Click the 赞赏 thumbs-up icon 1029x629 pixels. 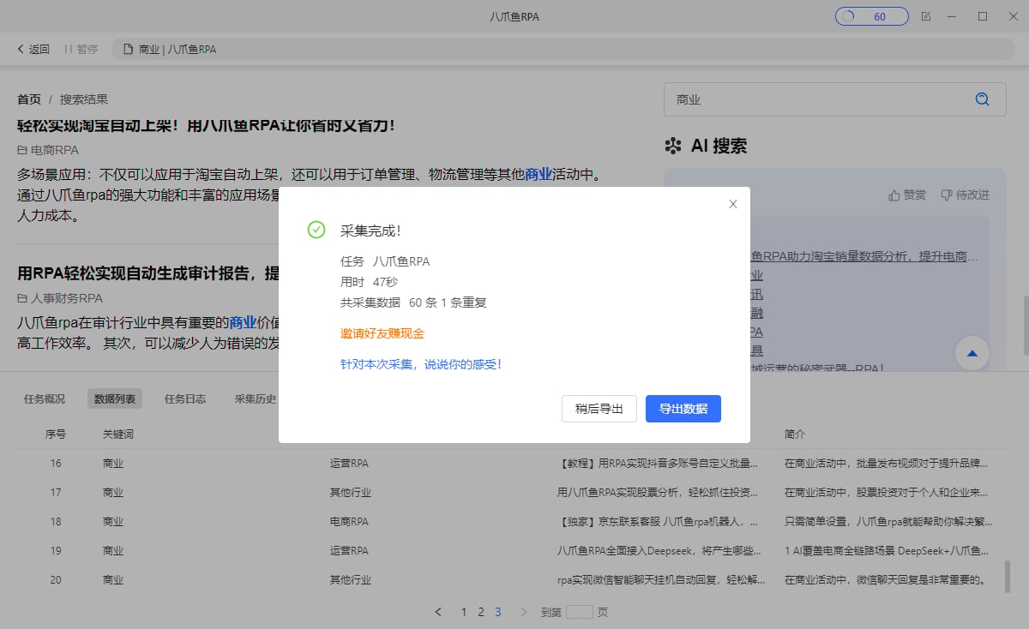894,195
